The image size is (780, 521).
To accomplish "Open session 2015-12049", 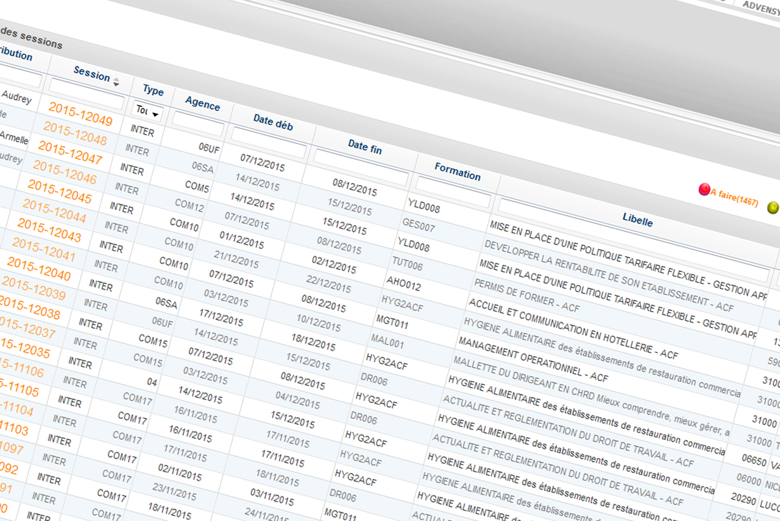I will 80,114.
